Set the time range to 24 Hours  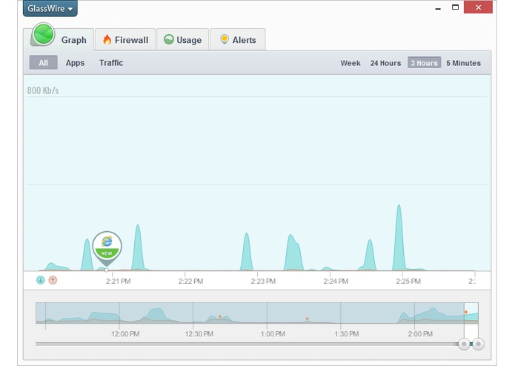[x=385, y=63]
